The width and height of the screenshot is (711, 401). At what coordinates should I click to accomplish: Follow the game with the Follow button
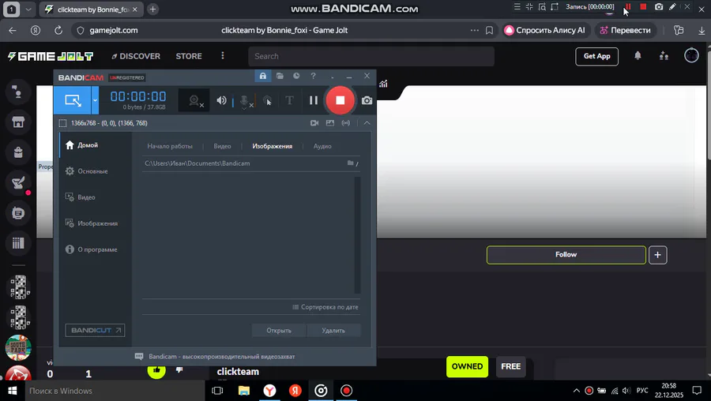point(566,255)
